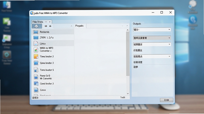Viewport: 204px width, 114px height.
Task: Open the Fille Ivlats dropdown arrow
Action: point(49,22)
